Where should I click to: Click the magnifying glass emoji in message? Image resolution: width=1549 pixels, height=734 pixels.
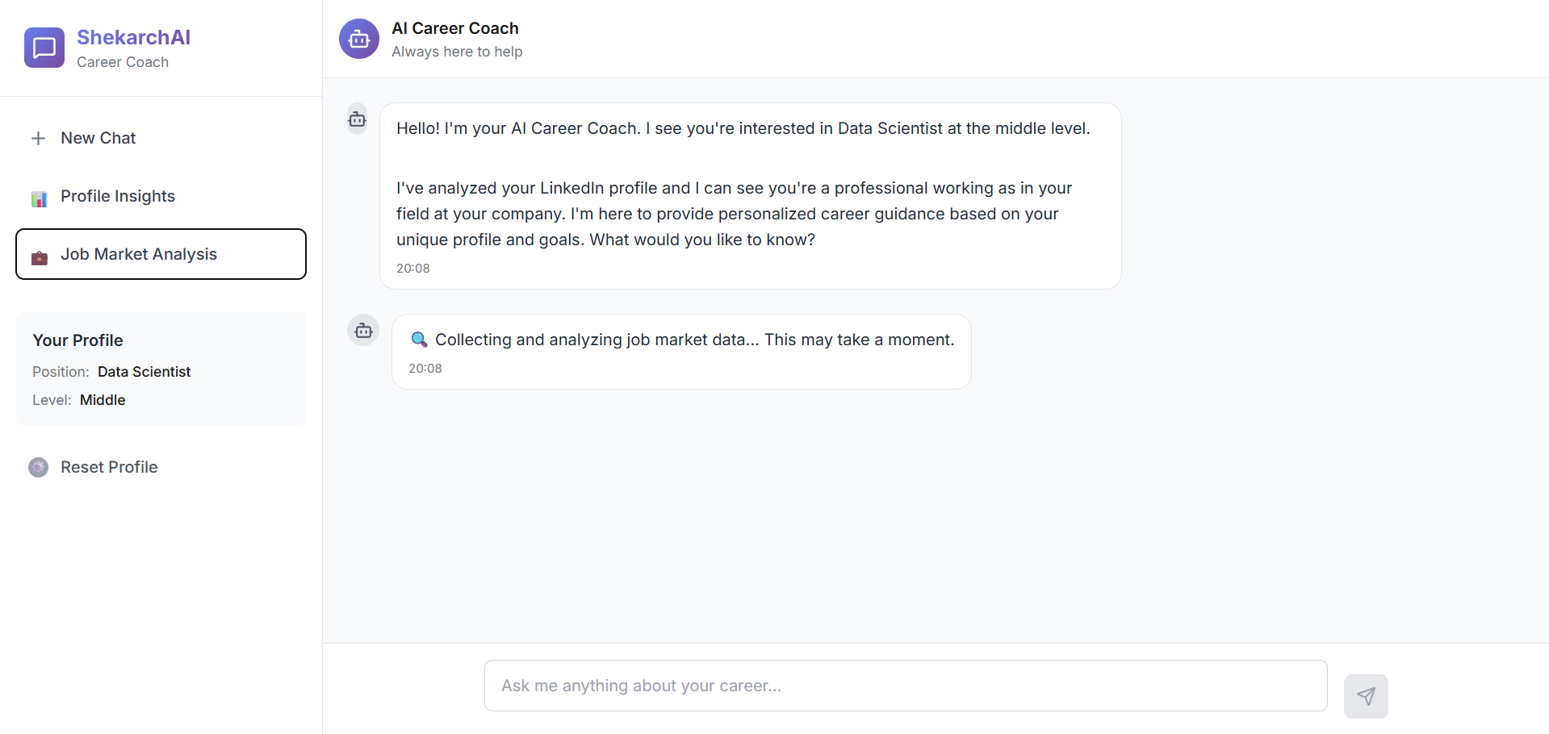[x=419, y=340]
